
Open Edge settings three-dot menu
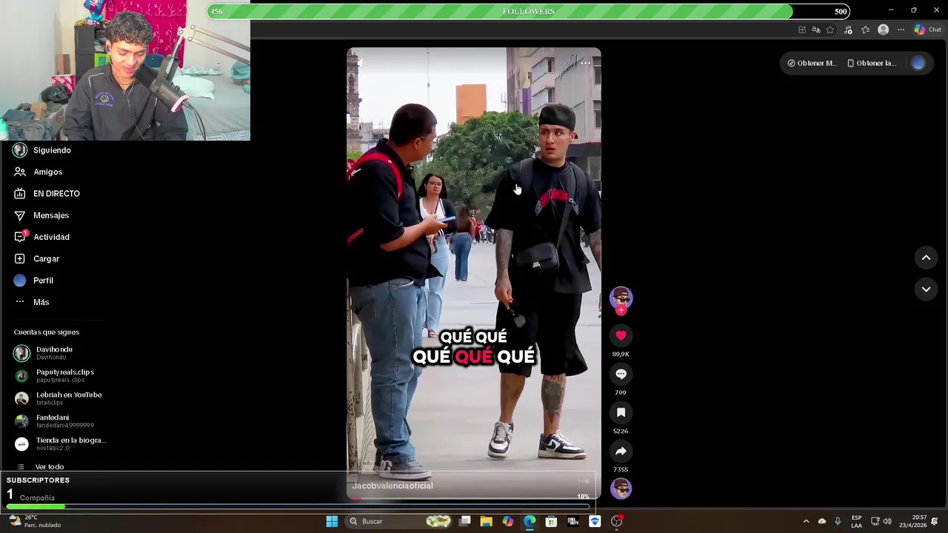(x=901, y=30)
